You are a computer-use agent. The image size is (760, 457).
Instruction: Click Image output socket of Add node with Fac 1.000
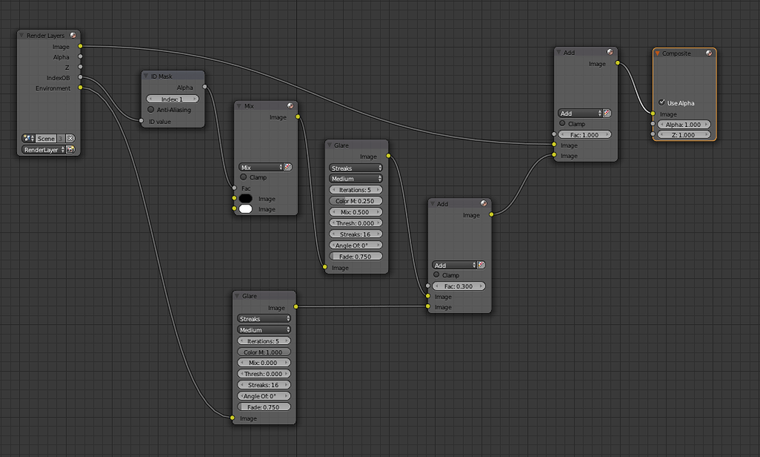pos(617,63)
